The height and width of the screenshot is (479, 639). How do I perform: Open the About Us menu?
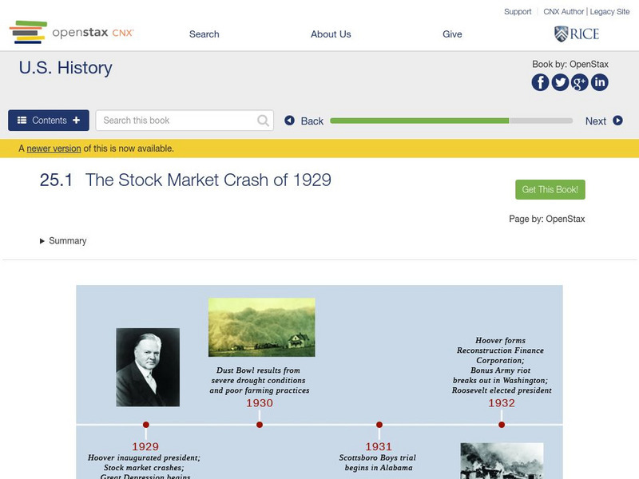coord(331,34)
